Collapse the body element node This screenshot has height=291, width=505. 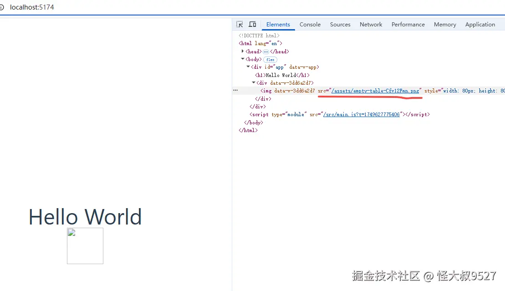(243, 59)
